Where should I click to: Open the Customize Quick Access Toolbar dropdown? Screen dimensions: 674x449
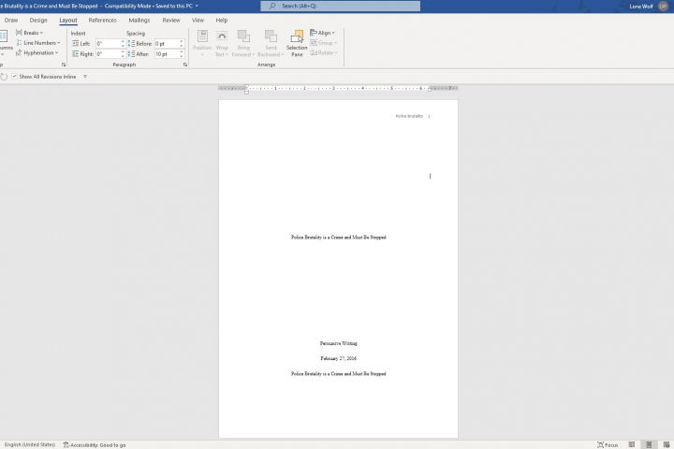85,77
